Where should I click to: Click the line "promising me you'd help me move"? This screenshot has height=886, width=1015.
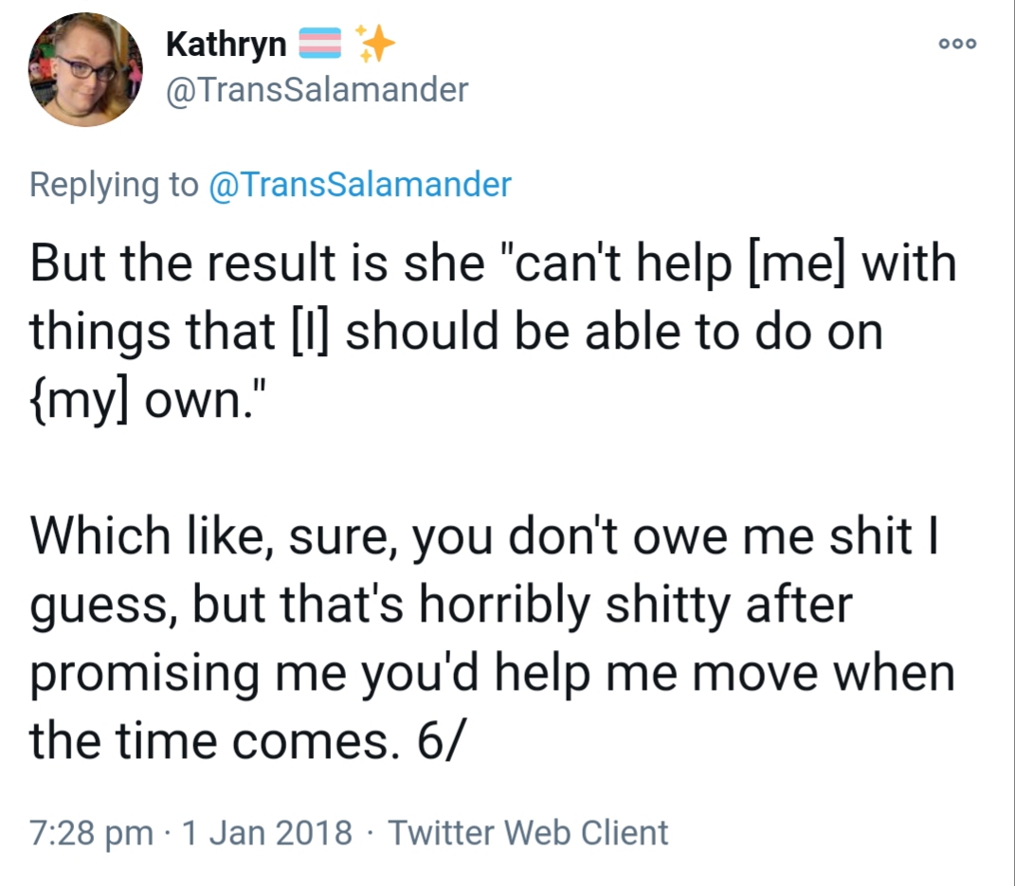coord(426,673)
